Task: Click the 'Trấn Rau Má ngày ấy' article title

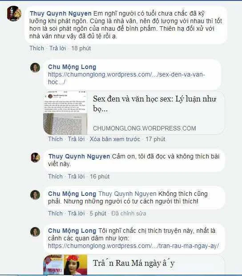Action: click(x=133, y=264)
